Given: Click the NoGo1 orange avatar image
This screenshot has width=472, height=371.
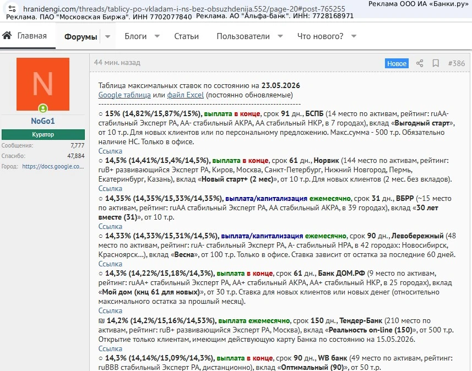Looking at the screenshot, I should 43,84.
